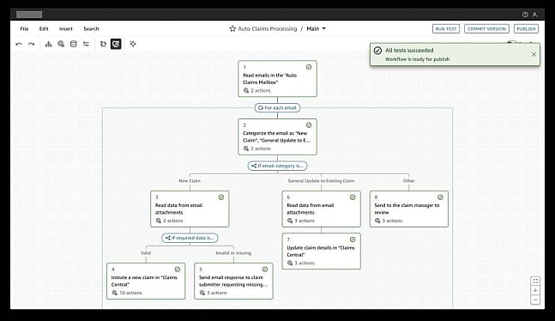Click the undo arrow in the toolbar
This screenshot has height=321, width=555.
point(19,44)
